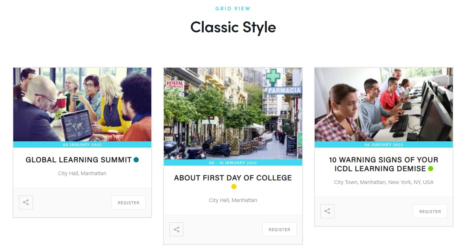Viewport: 469px width, 251px height.
Task: Register for About First Day of College
Action: coord(279,229)
